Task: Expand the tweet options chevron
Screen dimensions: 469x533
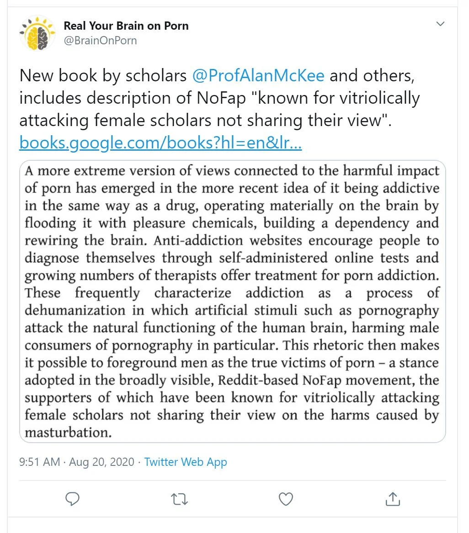Action: (x=441, y=24)
